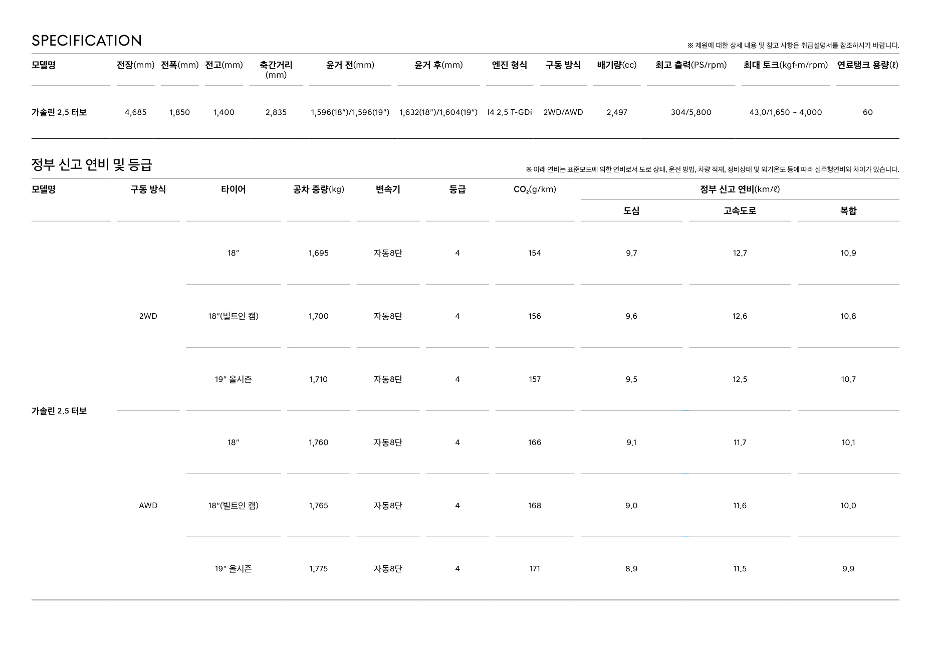The image size is (931, 663).
Task: Select the CO₂(g/km) column header
Action: click(535, 189)
